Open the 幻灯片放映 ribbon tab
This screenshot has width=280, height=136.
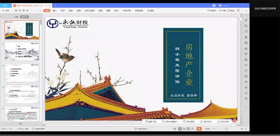point(90,11)
